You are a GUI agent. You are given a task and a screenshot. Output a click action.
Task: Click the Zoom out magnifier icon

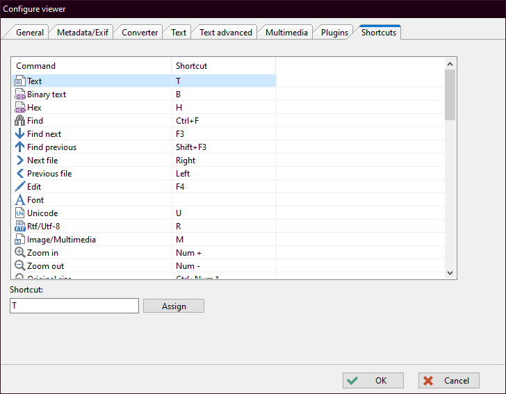click(x=19, y=266)
